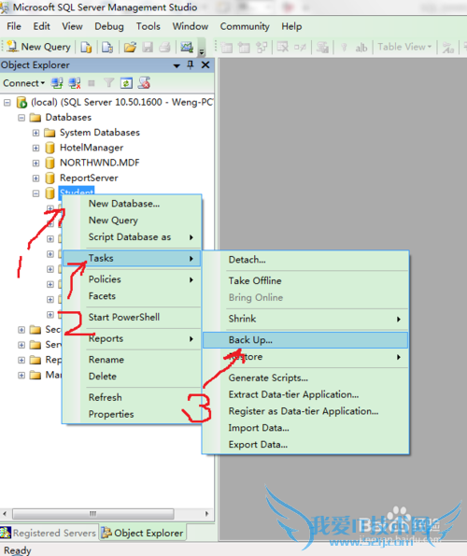Click Disconnect server icon in Object Explorer
Screen dimensions: 467x556
75,83
